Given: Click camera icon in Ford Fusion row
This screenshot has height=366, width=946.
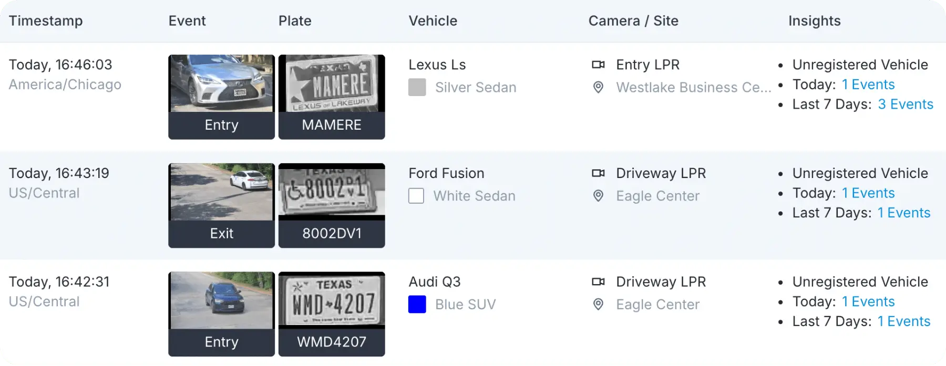Looking at the screenshot, I should [598, 173].
